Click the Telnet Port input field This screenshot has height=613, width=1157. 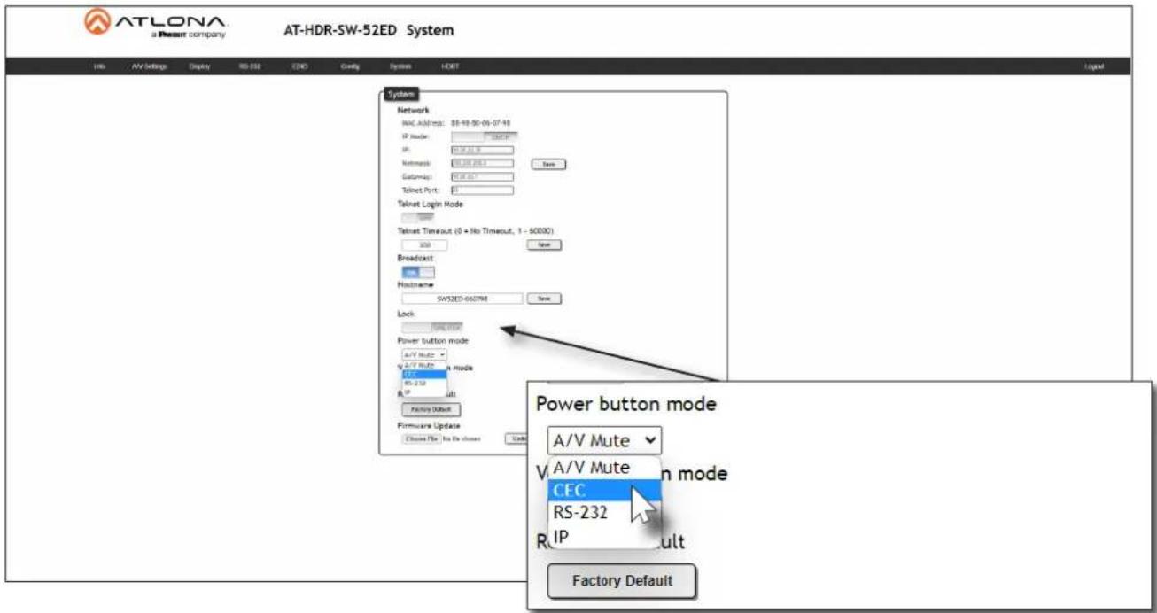coord(482,190)
